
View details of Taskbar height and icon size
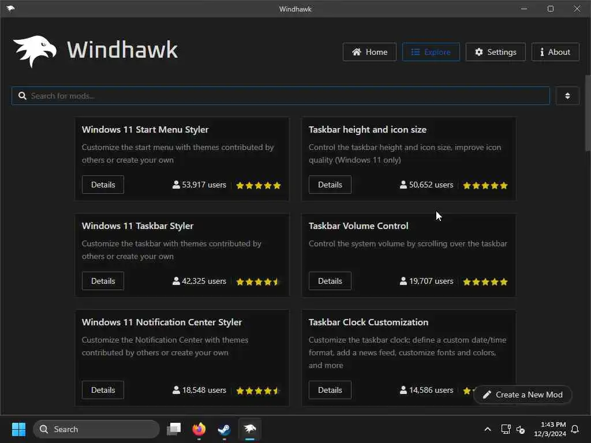pos(330,185)
